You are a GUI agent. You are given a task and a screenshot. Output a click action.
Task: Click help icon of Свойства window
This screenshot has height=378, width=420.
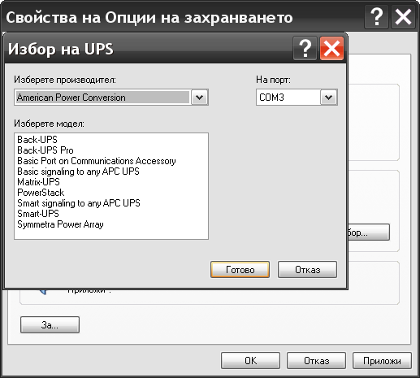376,17
